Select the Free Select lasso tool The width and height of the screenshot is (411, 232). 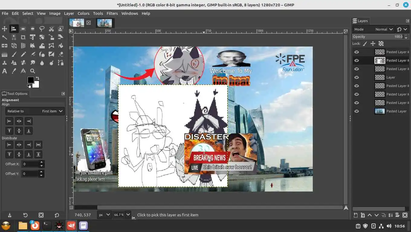(x=42, y=29)
